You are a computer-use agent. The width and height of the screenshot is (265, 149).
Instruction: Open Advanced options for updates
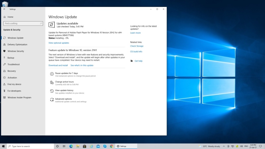(63, 99)
